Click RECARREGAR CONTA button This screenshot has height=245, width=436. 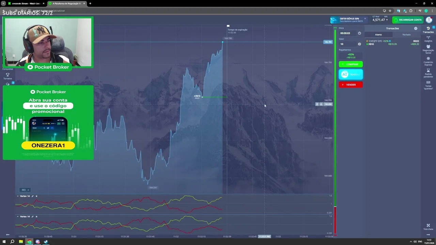408,20
